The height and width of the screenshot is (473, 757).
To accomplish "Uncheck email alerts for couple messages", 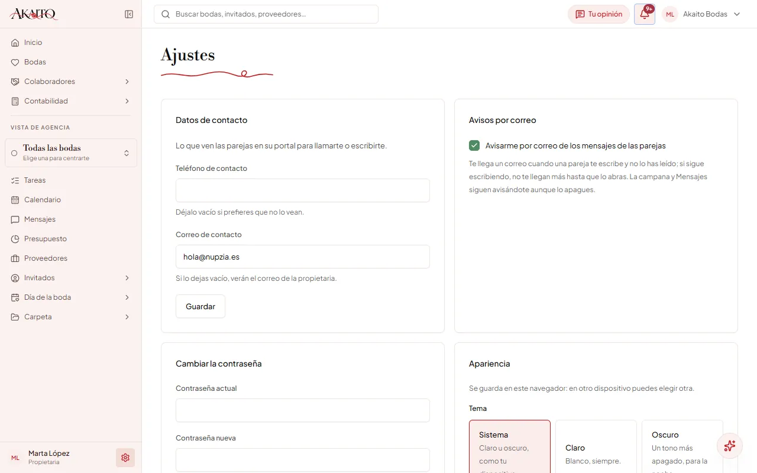I will [474, 145].
